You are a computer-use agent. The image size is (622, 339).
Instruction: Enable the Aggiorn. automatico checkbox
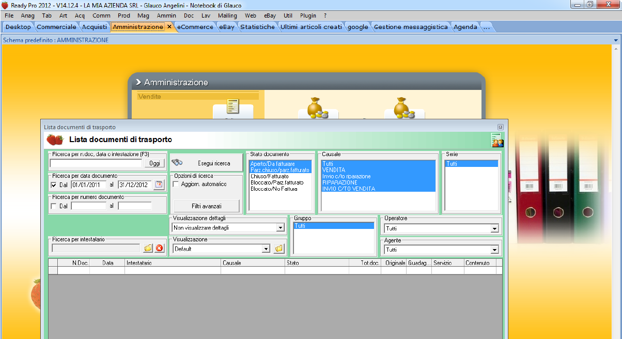[x=176, y=184]
